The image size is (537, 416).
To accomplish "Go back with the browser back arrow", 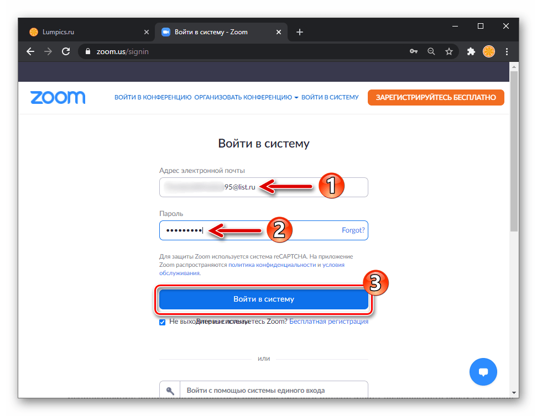I will click(x=30, y=52).
